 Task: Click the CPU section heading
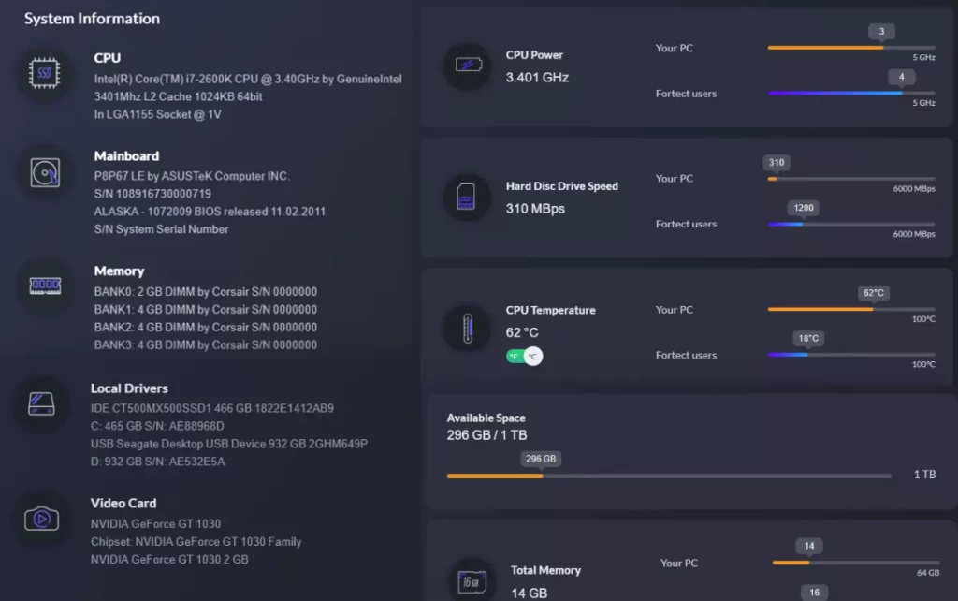pyautogui.click(x=107, y=57)
